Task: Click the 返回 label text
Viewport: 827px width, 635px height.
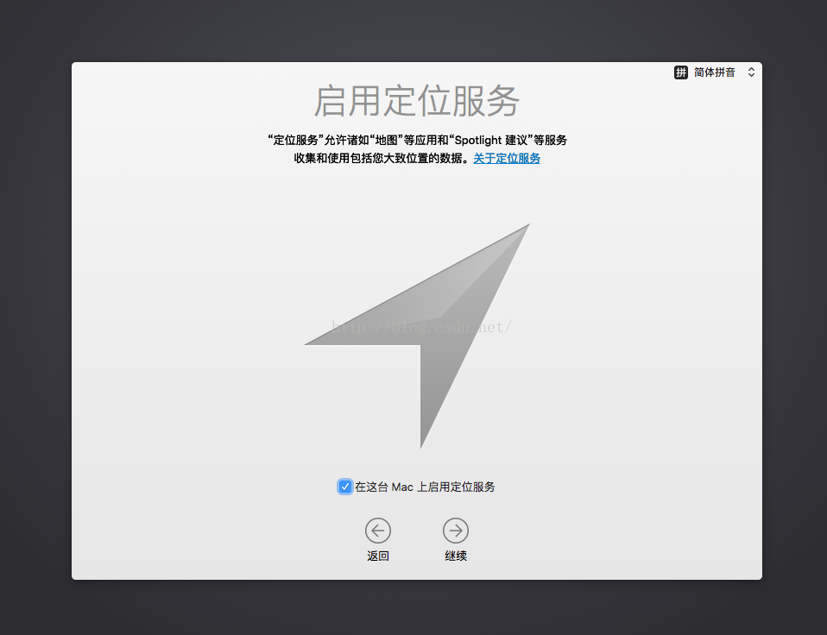Action: click(377, 556)
